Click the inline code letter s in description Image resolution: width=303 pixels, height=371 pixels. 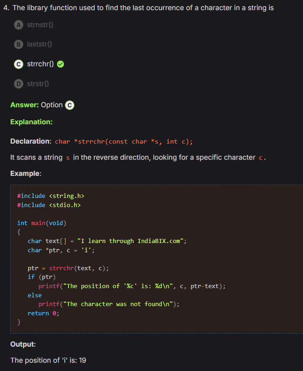coord(68,158)
